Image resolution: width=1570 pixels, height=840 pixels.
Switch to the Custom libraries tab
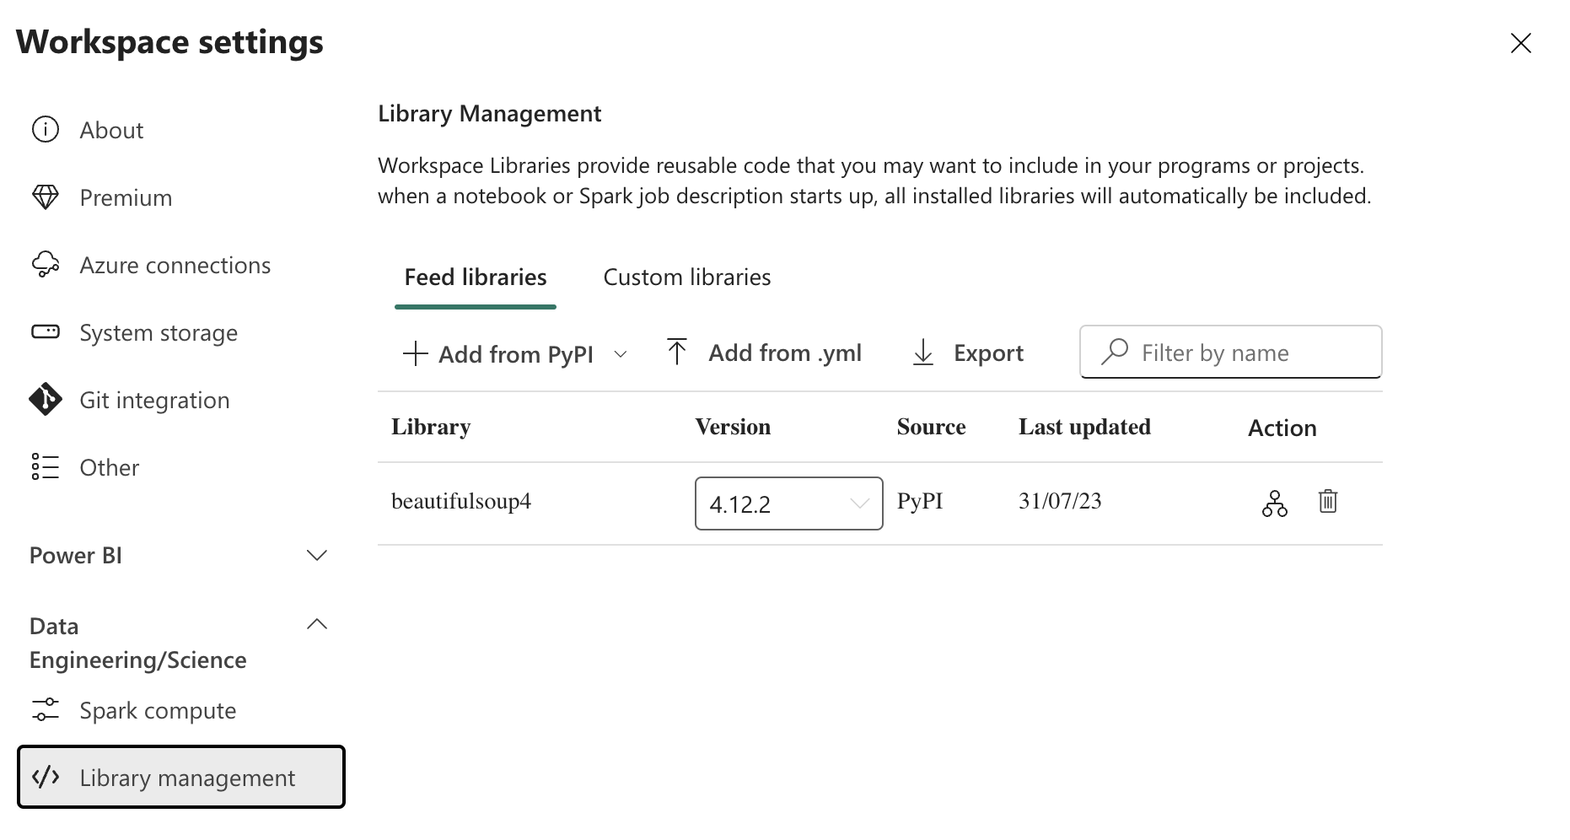(x=686, y=277)
